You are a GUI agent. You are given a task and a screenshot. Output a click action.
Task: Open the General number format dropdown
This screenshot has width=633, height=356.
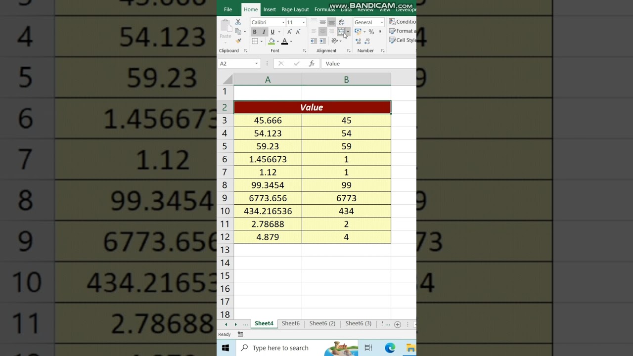(382, 22)
